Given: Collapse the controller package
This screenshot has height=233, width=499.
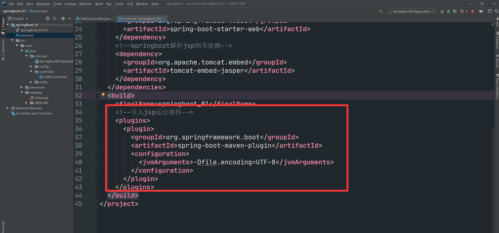Looking at the screenshot, I should tap(31, 72).
